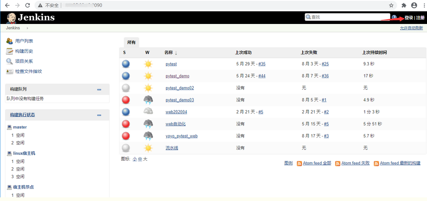Click the 注册 sign-up link
The height and width of the screenshot is (201, 427).
[x=420, y=18]
